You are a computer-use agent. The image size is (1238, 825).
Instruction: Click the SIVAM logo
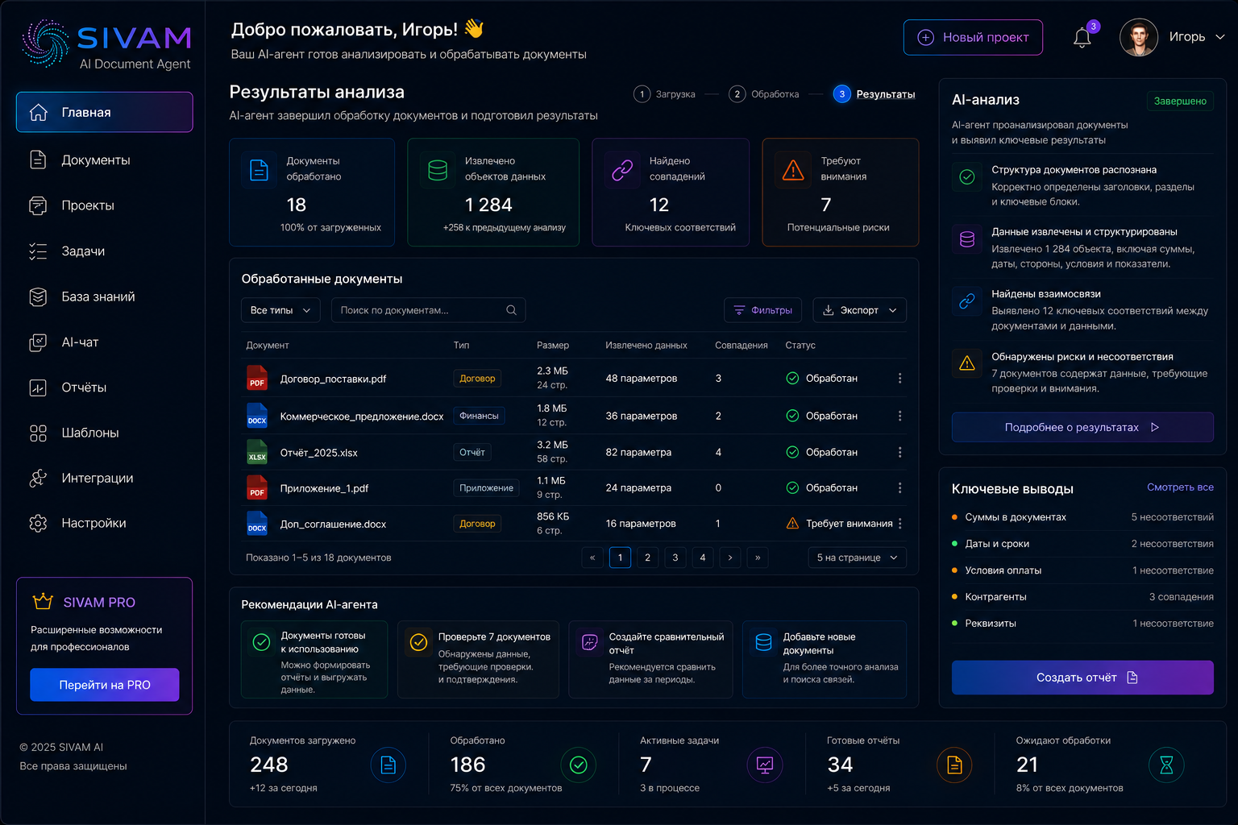tap(106, 44)
